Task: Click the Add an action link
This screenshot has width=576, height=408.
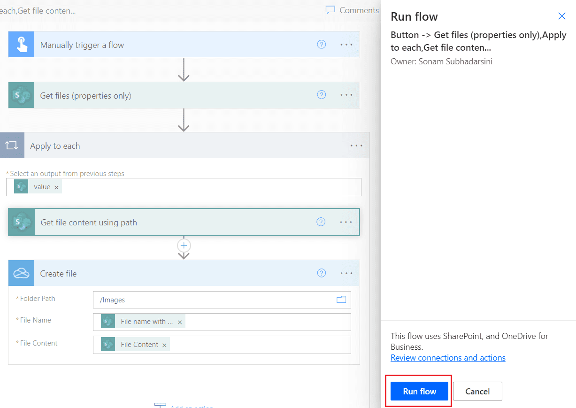Action: point(190,407)
